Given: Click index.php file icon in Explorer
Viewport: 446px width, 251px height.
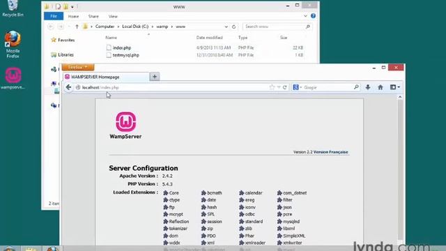Looking at the screenshot, I should point(109,47).
